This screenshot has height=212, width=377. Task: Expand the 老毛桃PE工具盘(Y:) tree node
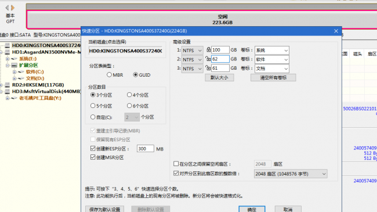[8, 98]
